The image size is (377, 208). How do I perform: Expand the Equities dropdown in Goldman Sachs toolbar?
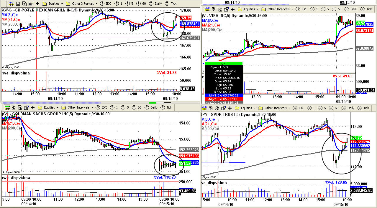(48, 107)
